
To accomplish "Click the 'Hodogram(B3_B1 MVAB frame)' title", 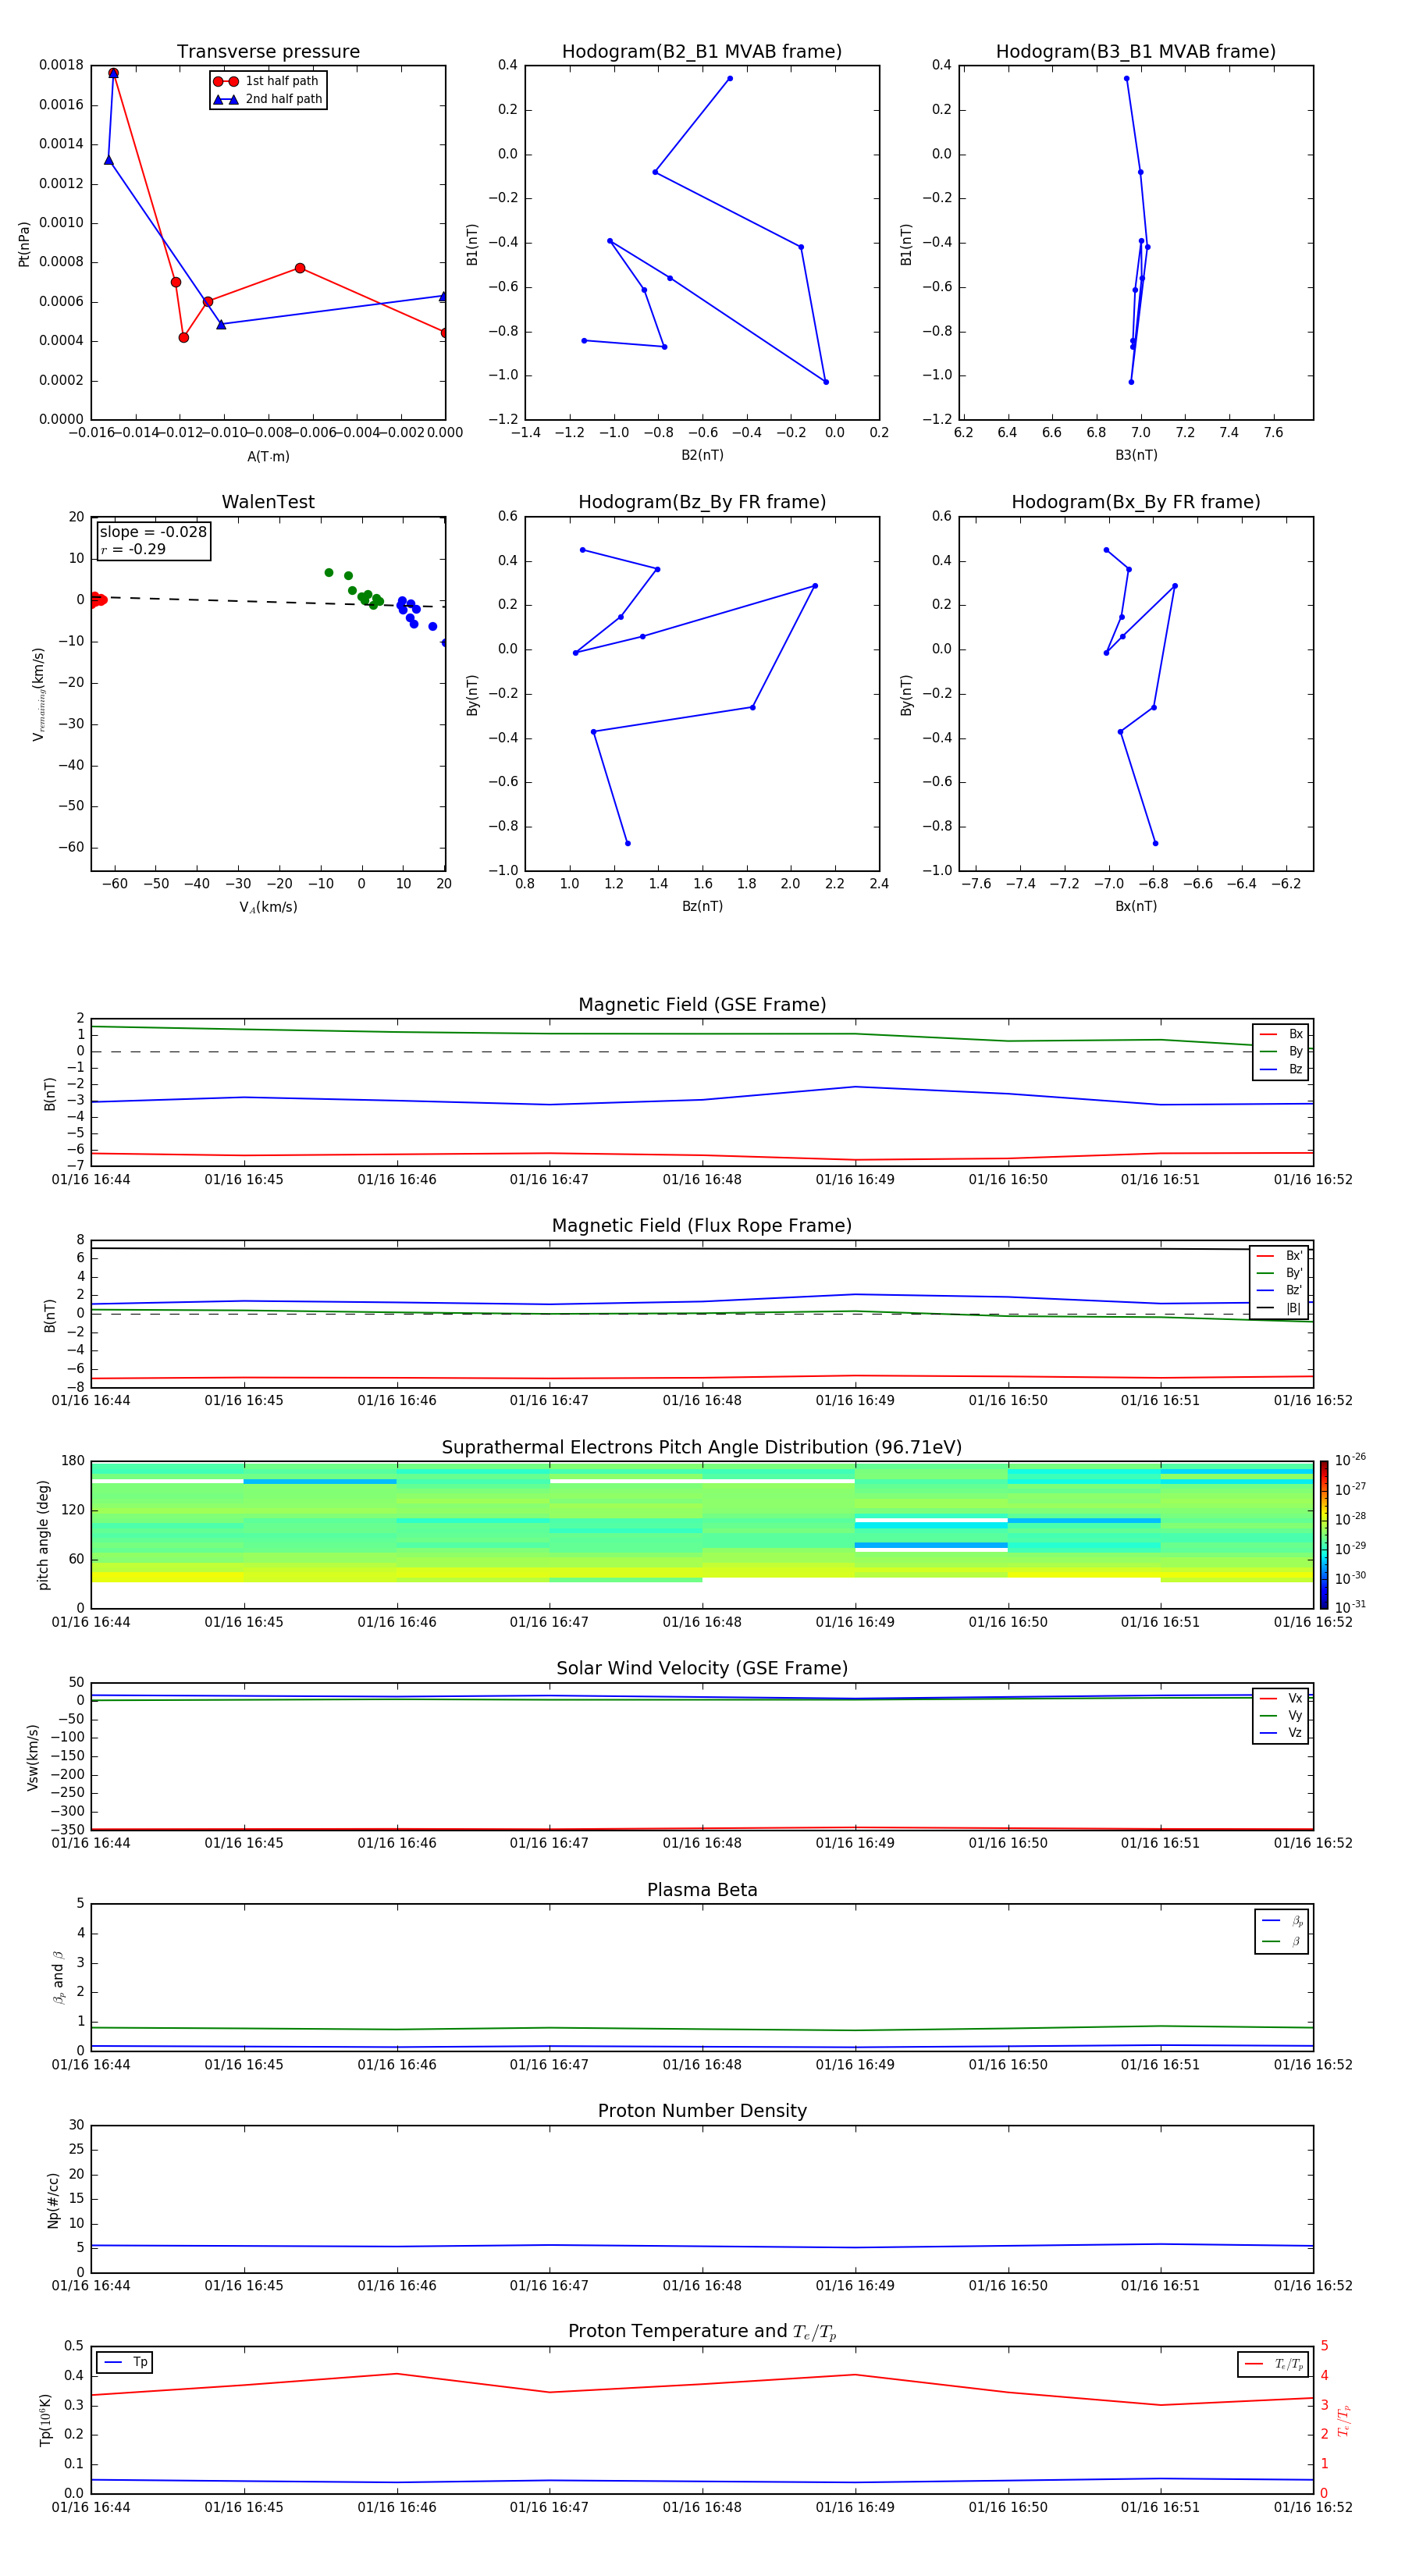I will coord(1136,51).
